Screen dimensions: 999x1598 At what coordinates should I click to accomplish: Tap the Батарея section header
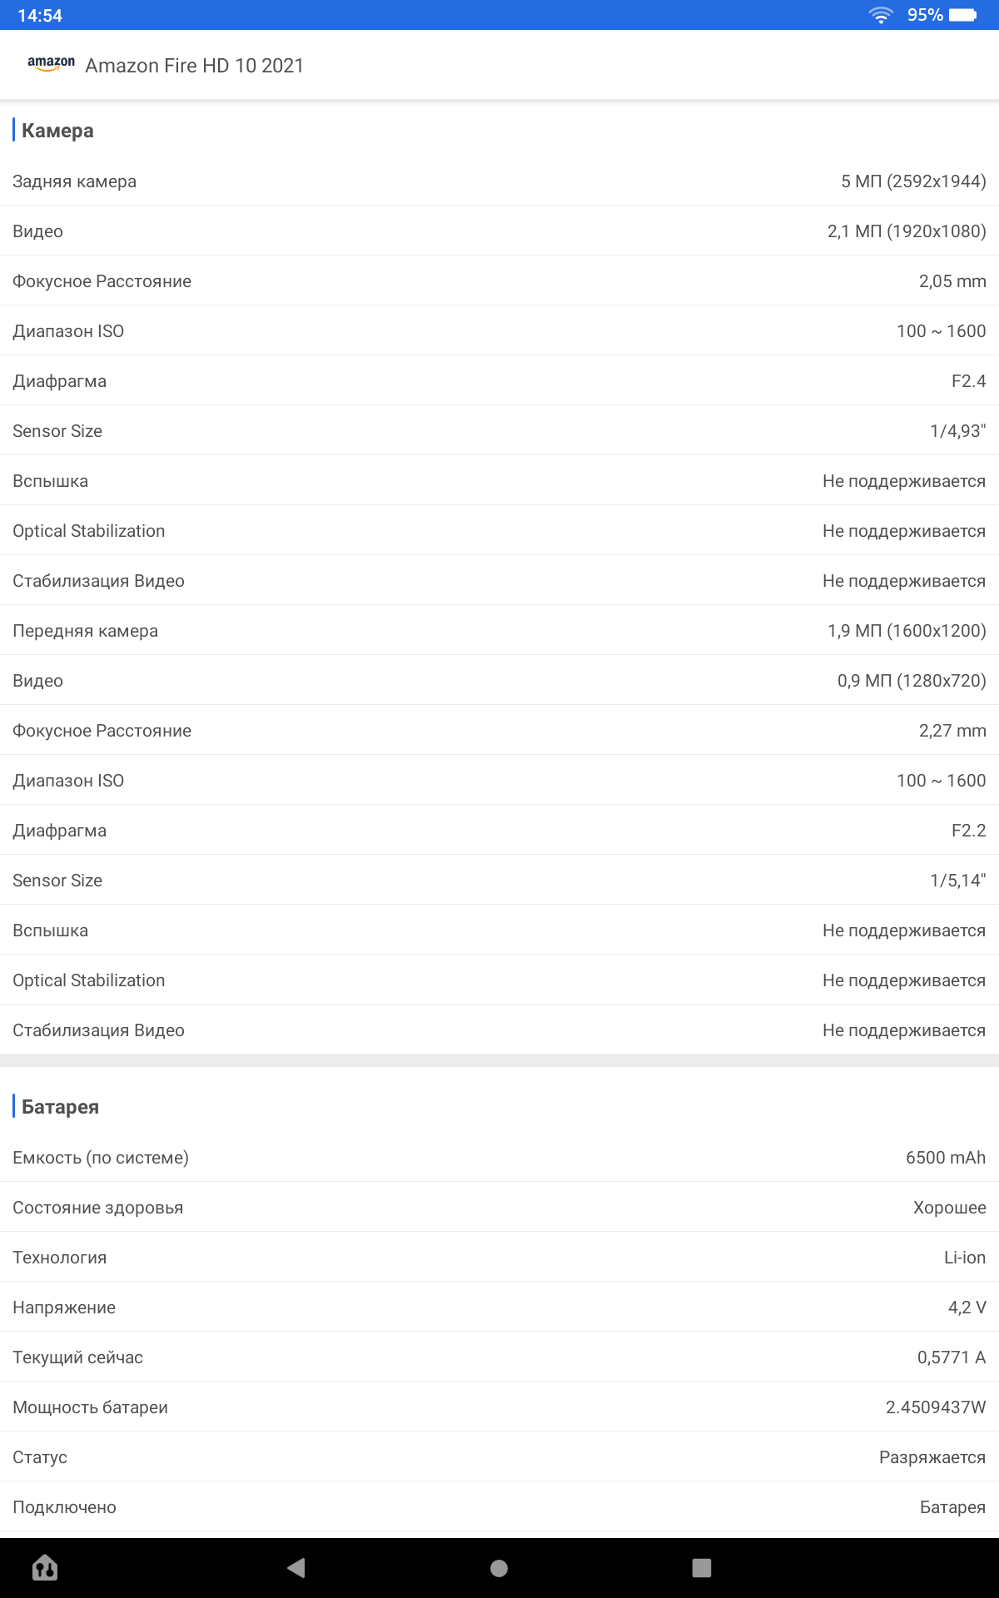60,1107
